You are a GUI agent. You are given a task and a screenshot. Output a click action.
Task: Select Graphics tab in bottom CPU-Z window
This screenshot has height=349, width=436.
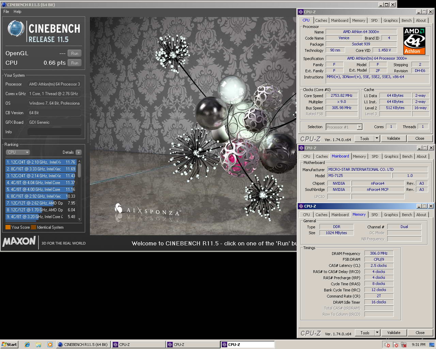pyautogui.click(x=391, y=215)
